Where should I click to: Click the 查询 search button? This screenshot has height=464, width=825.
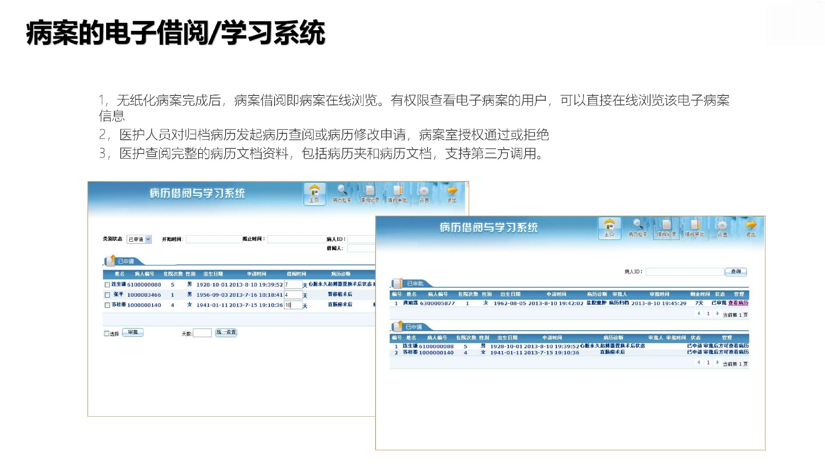[736, 272]
